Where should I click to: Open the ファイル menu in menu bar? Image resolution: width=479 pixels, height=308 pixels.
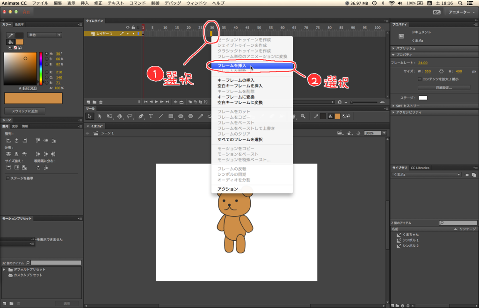40,3
